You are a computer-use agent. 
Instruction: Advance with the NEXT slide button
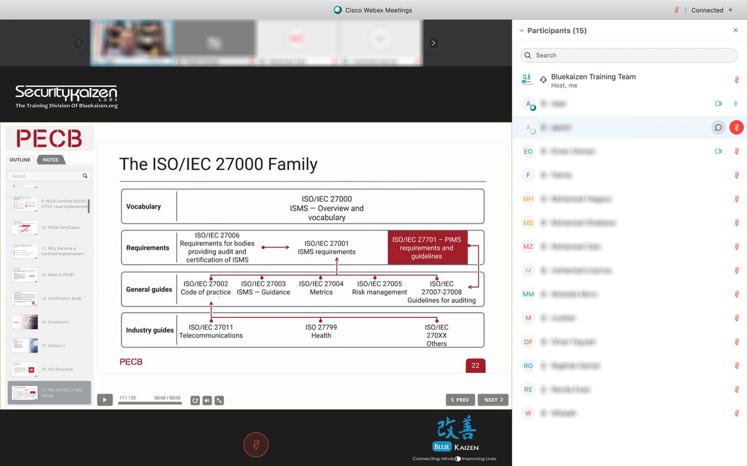493,400
